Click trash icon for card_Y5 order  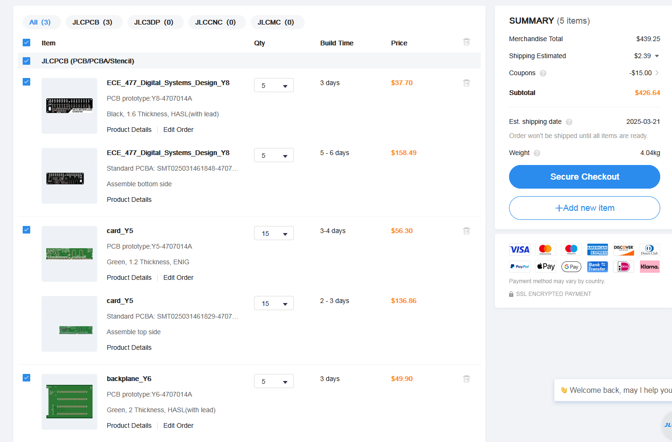[x=466, y=231]
